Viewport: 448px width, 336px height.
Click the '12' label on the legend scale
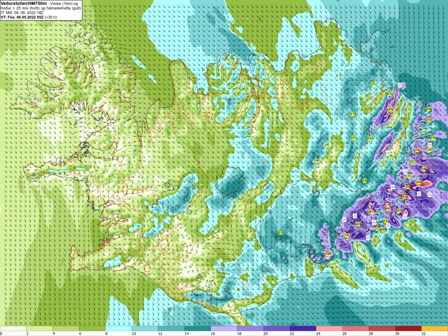click(160, 334)
